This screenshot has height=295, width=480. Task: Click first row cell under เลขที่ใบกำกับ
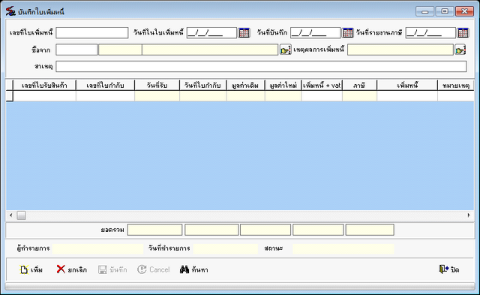pyautogui.click(x=105, y=96)
